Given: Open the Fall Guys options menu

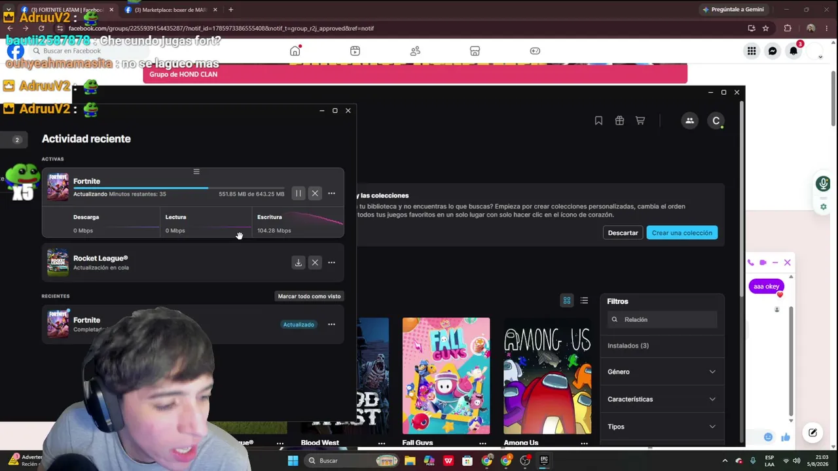Looking at the screenshot, I should (x=483, y=443).
